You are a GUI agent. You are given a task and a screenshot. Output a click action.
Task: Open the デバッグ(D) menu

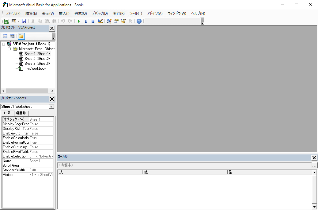coord(100,14)
